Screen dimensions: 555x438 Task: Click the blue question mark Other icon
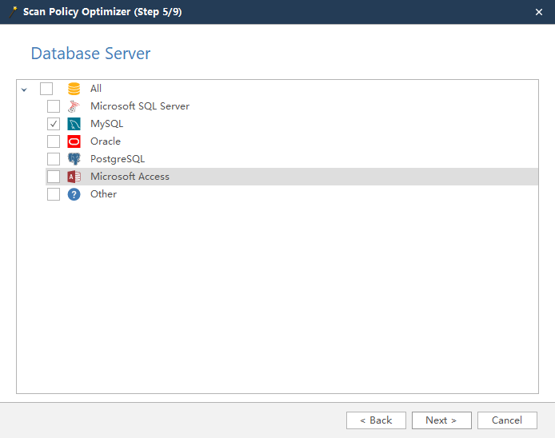click(x=74, y=194)
